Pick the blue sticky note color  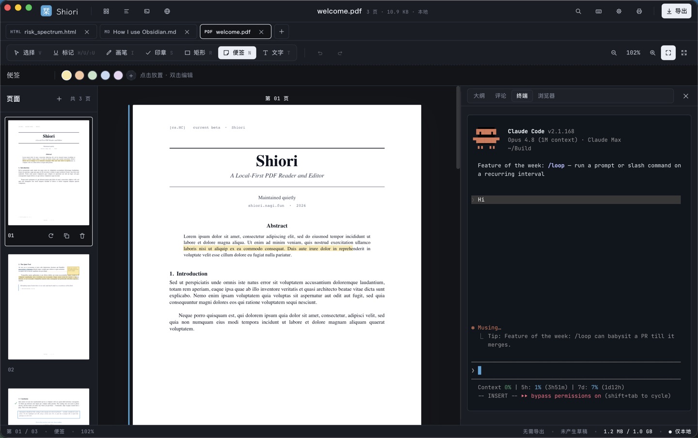click(105, 75)
